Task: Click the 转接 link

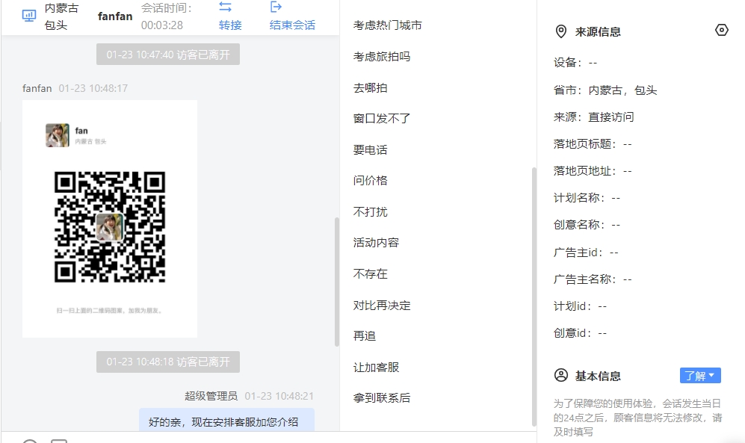Action: click(x=230, y=25)
